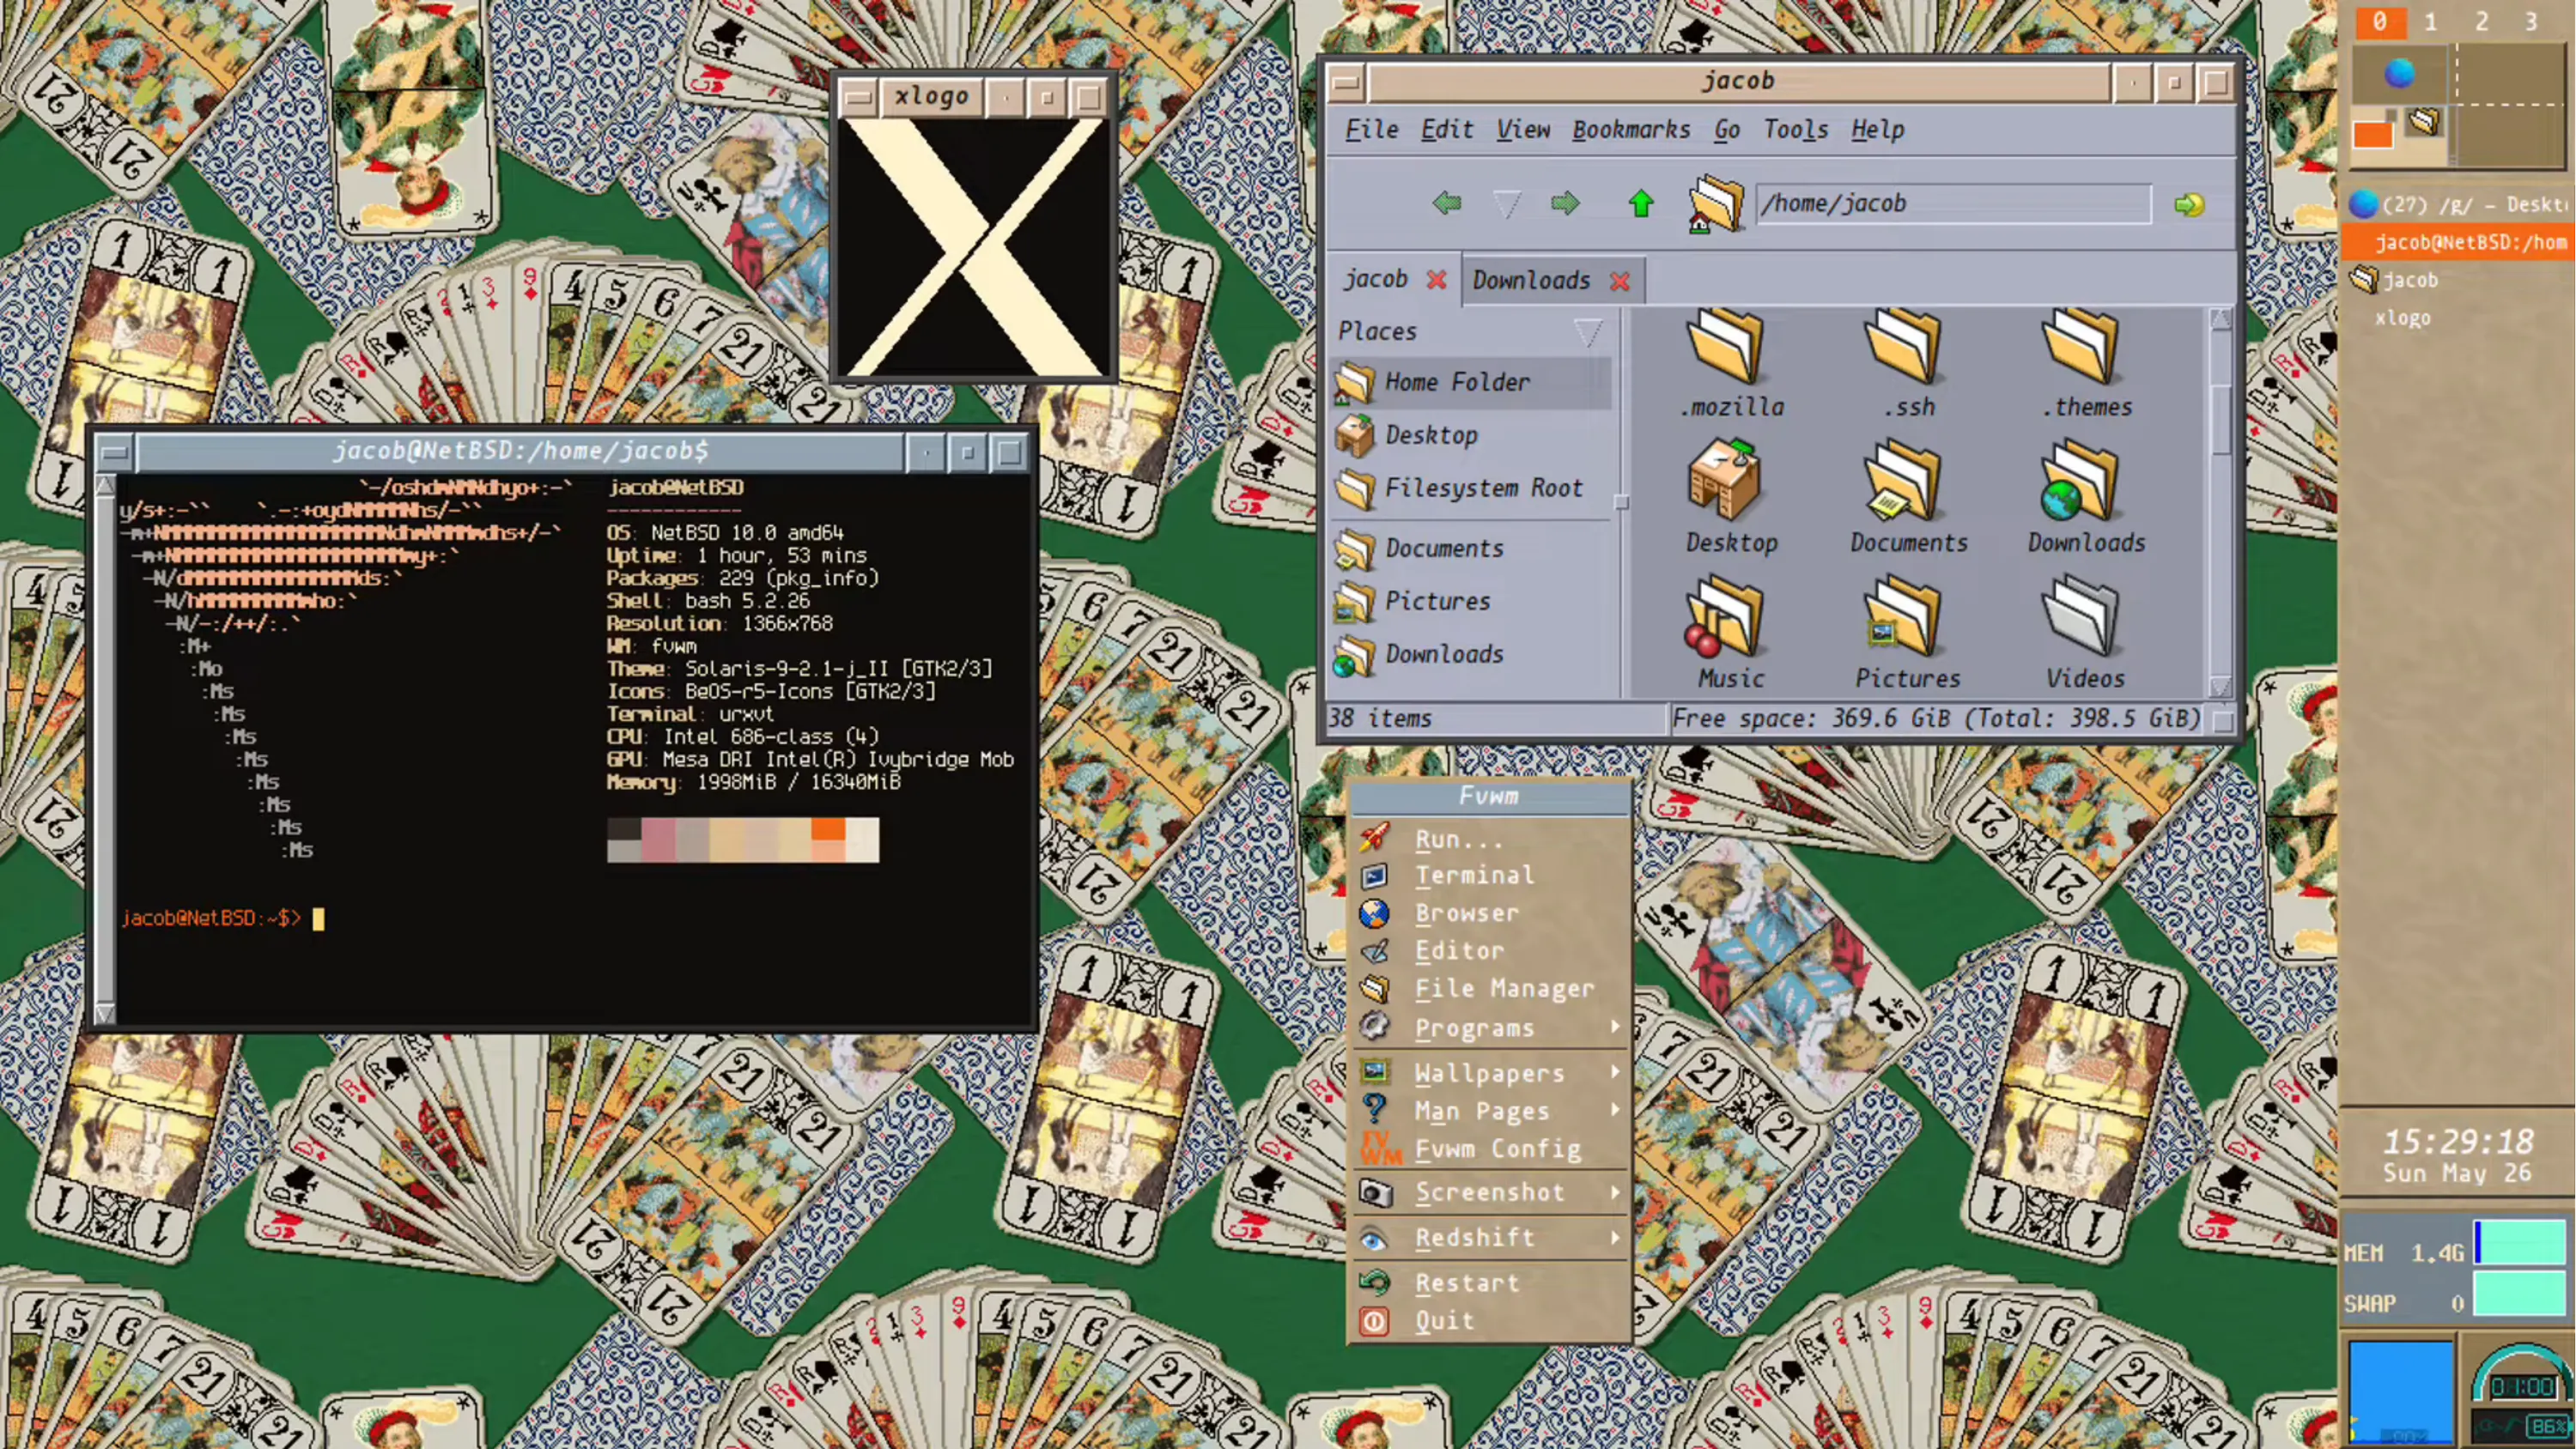
Task: Open the Go menu
Action: (x=1727, y=129)
